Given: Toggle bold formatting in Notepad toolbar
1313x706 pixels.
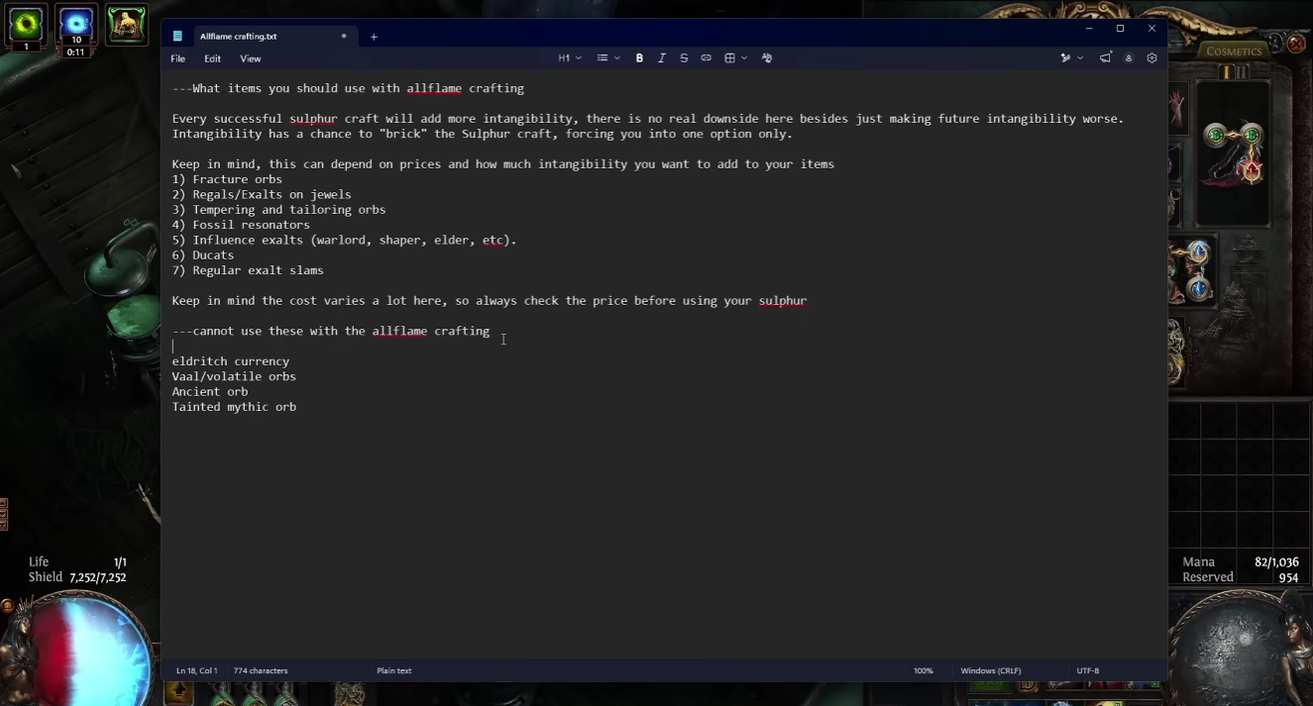Looking at the screenshot, I should coord(639,58).
